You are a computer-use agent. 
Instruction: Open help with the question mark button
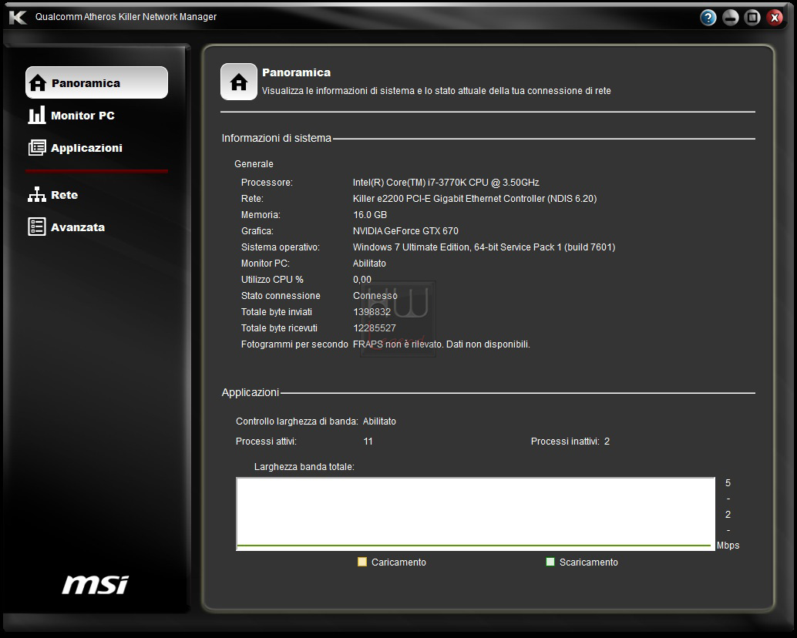708,18
